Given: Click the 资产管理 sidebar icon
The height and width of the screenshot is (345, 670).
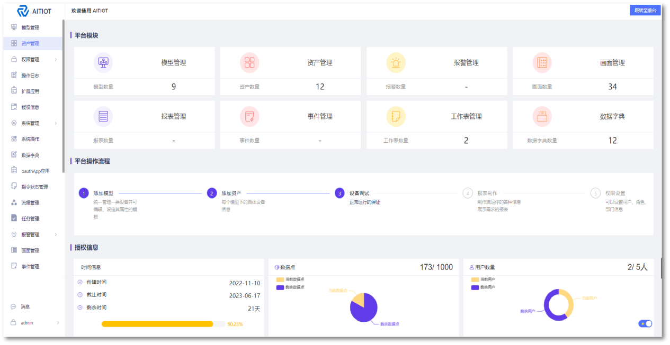Looking at the screenshot, I should (x=14, y=43).
